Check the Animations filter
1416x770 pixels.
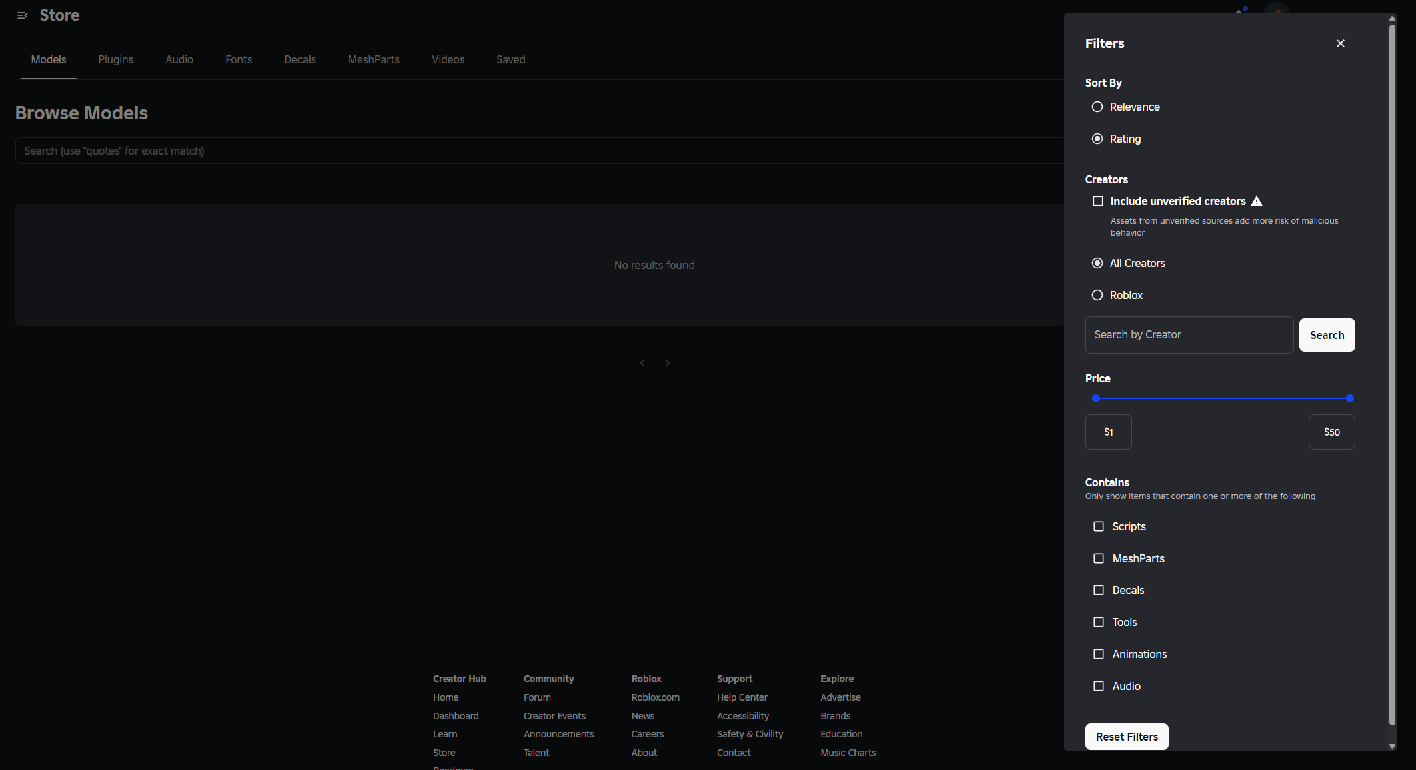(x=1099, y=654)
